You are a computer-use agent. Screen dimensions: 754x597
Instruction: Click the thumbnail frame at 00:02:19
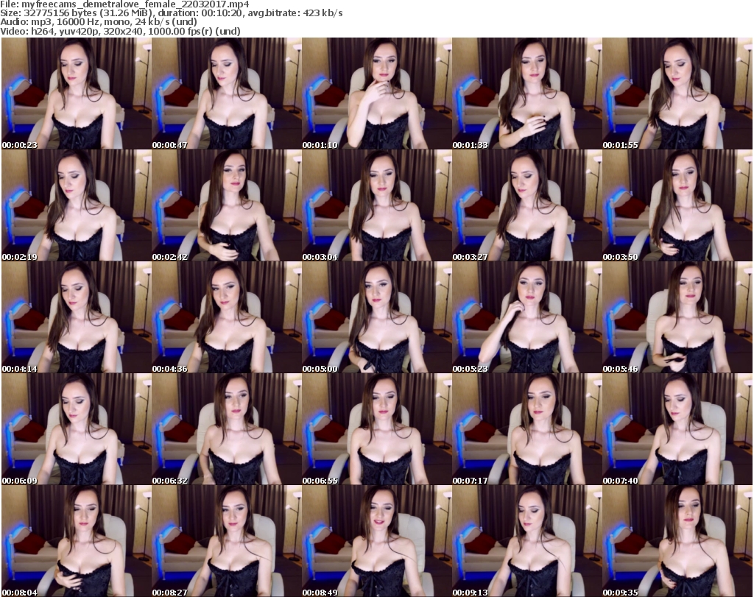click(x=77, y=205)
